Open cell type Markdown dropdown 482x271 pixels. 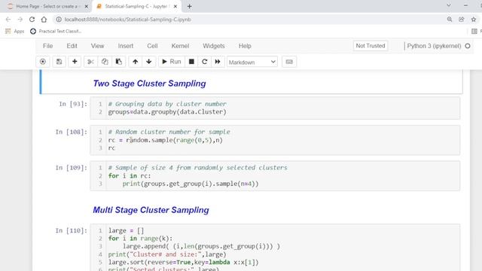(x=252, y=62)
